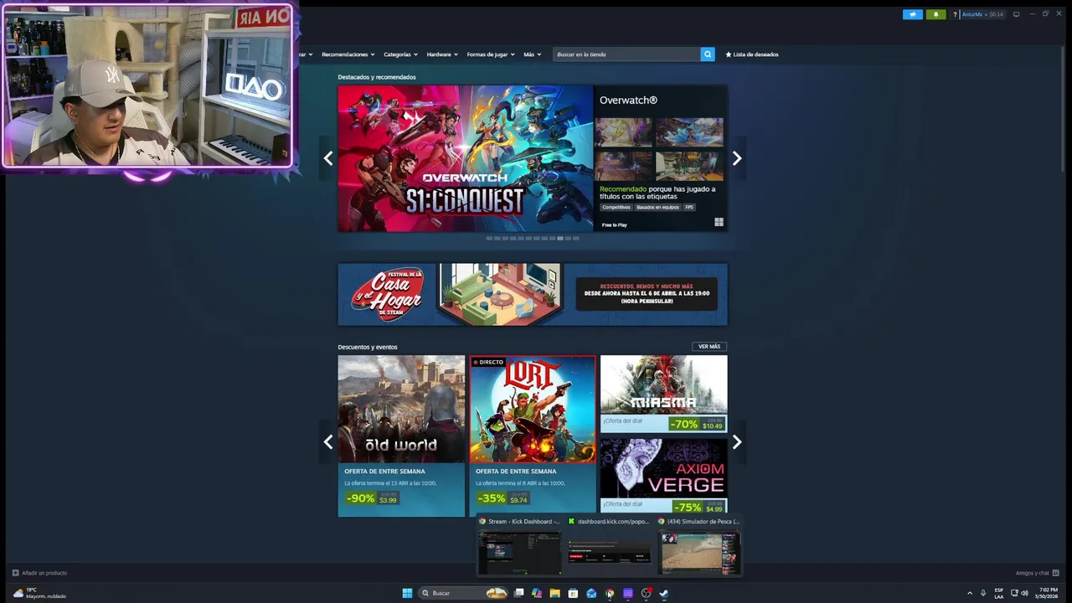1072x603 pixels.
Task: Open the LORT live offer card
Action: coord(533,435)
